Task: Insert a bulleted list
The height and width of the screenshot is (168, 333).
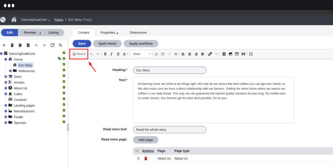Action: tap(163, 54)
